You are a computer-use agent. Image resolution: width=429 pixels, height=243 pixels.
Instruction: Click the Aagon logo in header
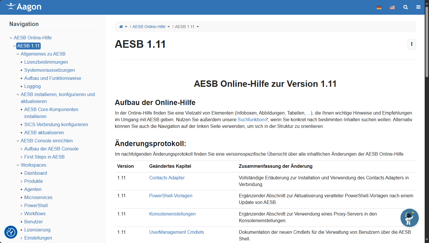pyautogui.click(x=23, y=7)
